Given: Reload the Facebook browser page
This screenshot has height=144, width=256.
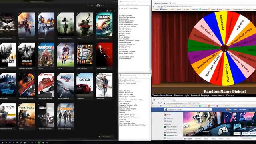Looking at the screenshot, I should point(158,103).
